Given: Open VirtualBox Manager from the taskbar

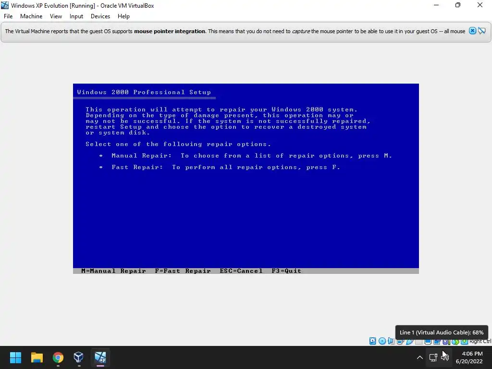Looking at the screenshot, I should pyautogui.click(x=78, y=357).
